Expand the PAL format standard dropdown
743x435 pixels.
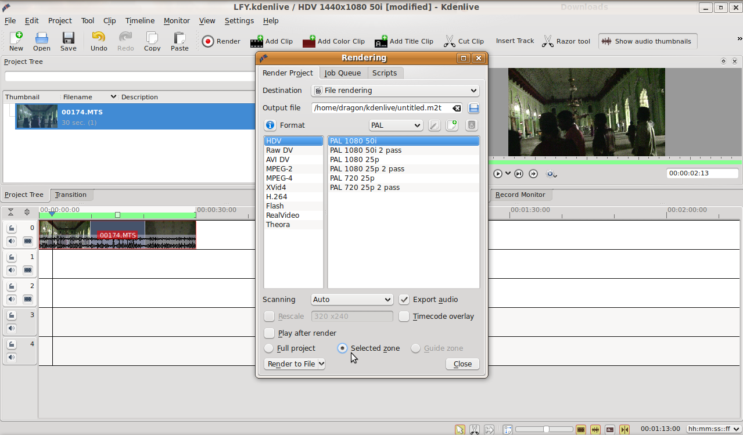396,125
